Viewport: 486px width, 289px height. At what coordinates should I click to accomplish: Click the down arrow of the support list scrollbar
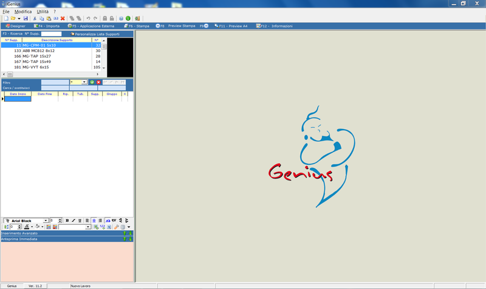point(104,68)
